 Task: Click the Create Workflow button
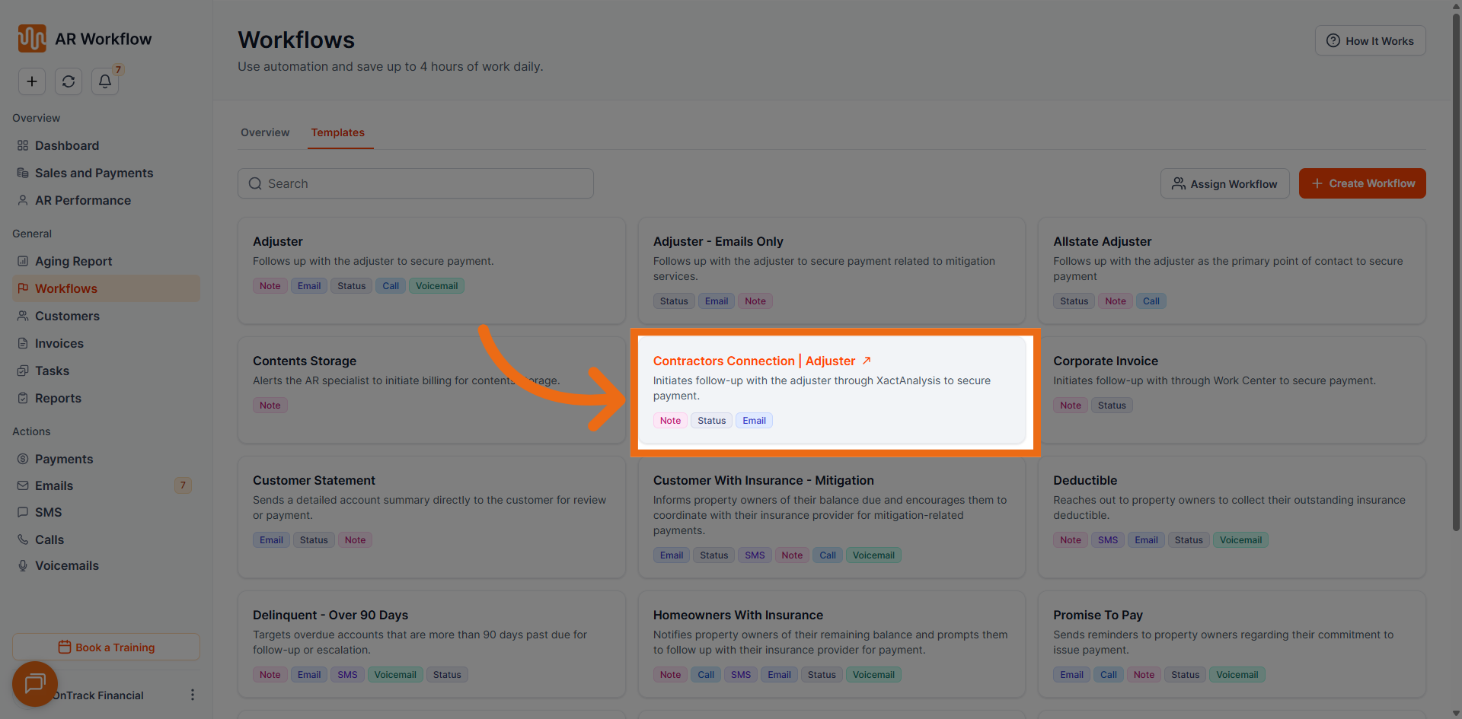(x=1362, y=183)
